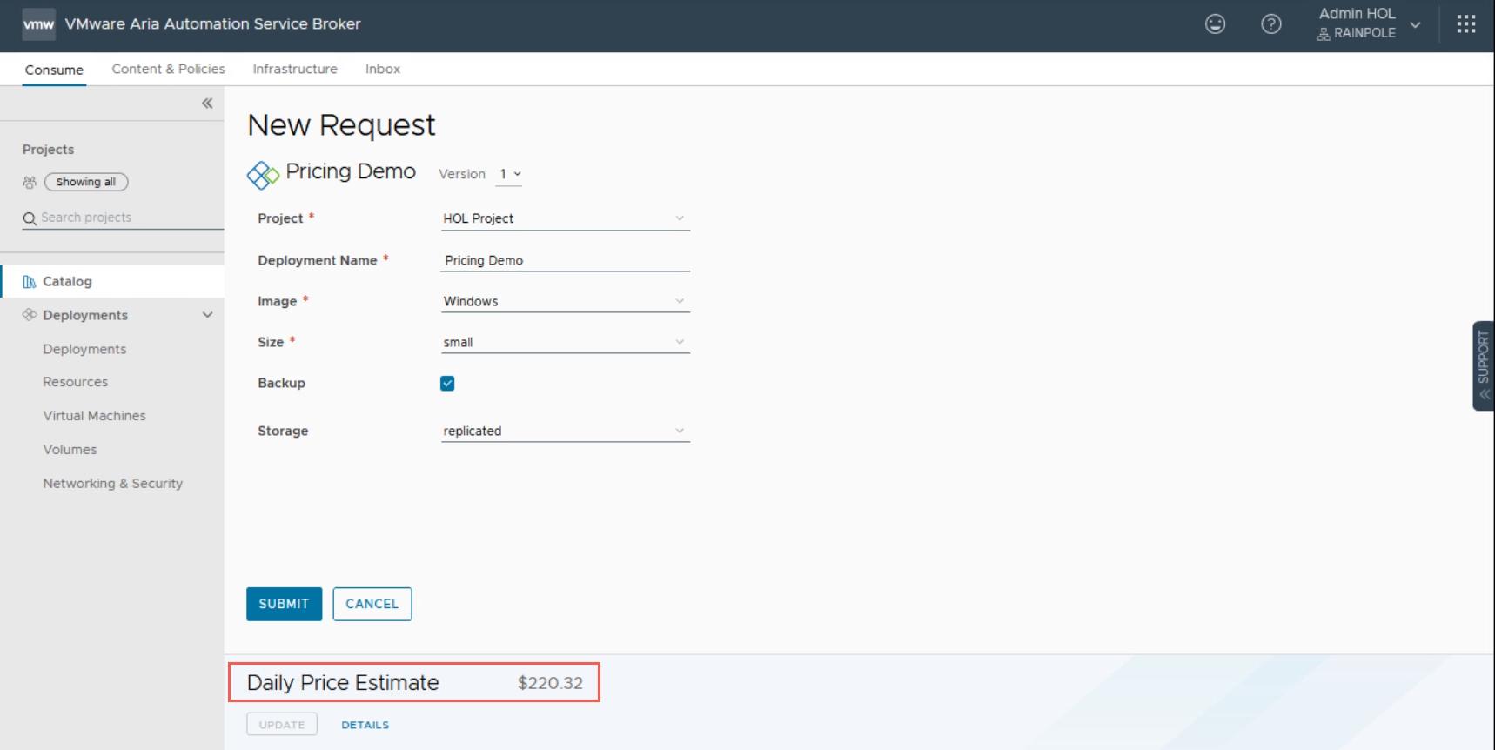Collapse the Deployments sidebar section

207,315
